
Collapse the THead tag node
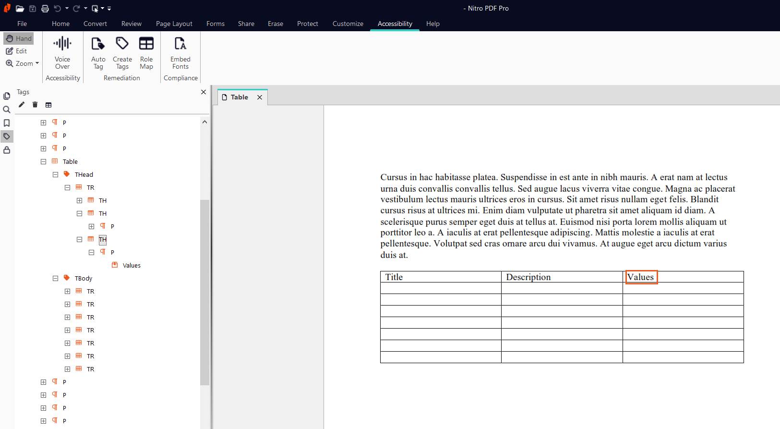pyautogui.click(x=55, y=175)
